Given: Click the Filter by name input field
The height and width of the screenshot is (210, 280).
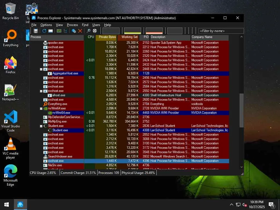Looking at the screenshot, I should click(x=221, y=31).
